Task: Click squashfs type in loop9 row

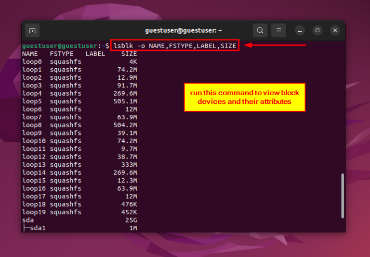Action: point(66,133)
